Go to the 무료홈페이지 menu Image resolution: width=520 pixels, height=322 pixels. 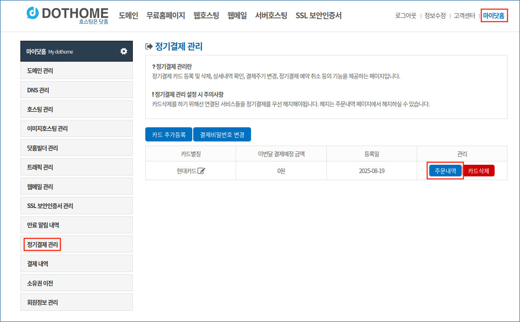pos(166,16)
